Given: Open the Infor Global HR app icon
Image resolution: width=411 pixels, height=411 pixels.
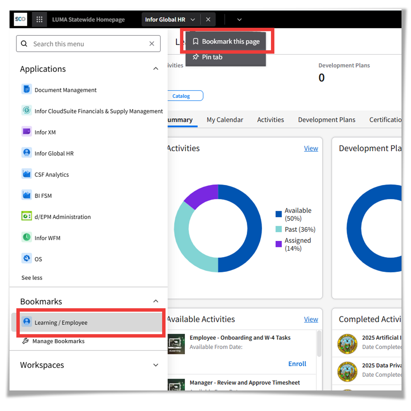Looking at the screenshot, I should [x=27, y=153].
